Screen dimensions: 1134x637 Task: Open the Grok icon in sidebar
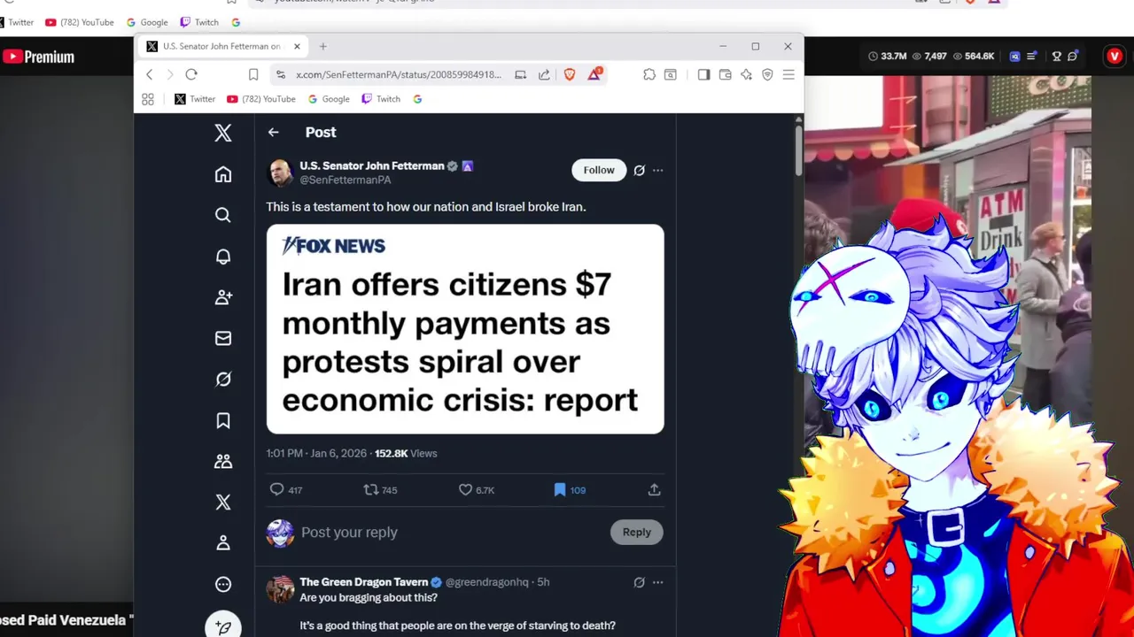[223, 379]
